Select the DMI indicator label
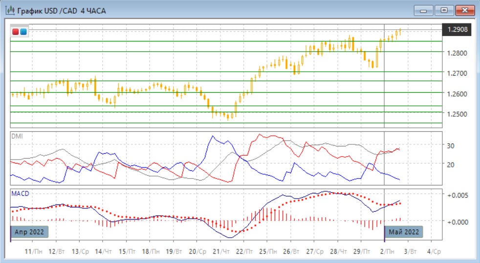This screenshot has width=480, height=263. (x=17, y=136)
